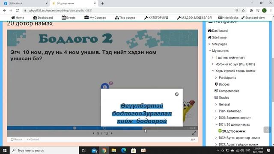Open the Chrome three-dot menu

271,10
